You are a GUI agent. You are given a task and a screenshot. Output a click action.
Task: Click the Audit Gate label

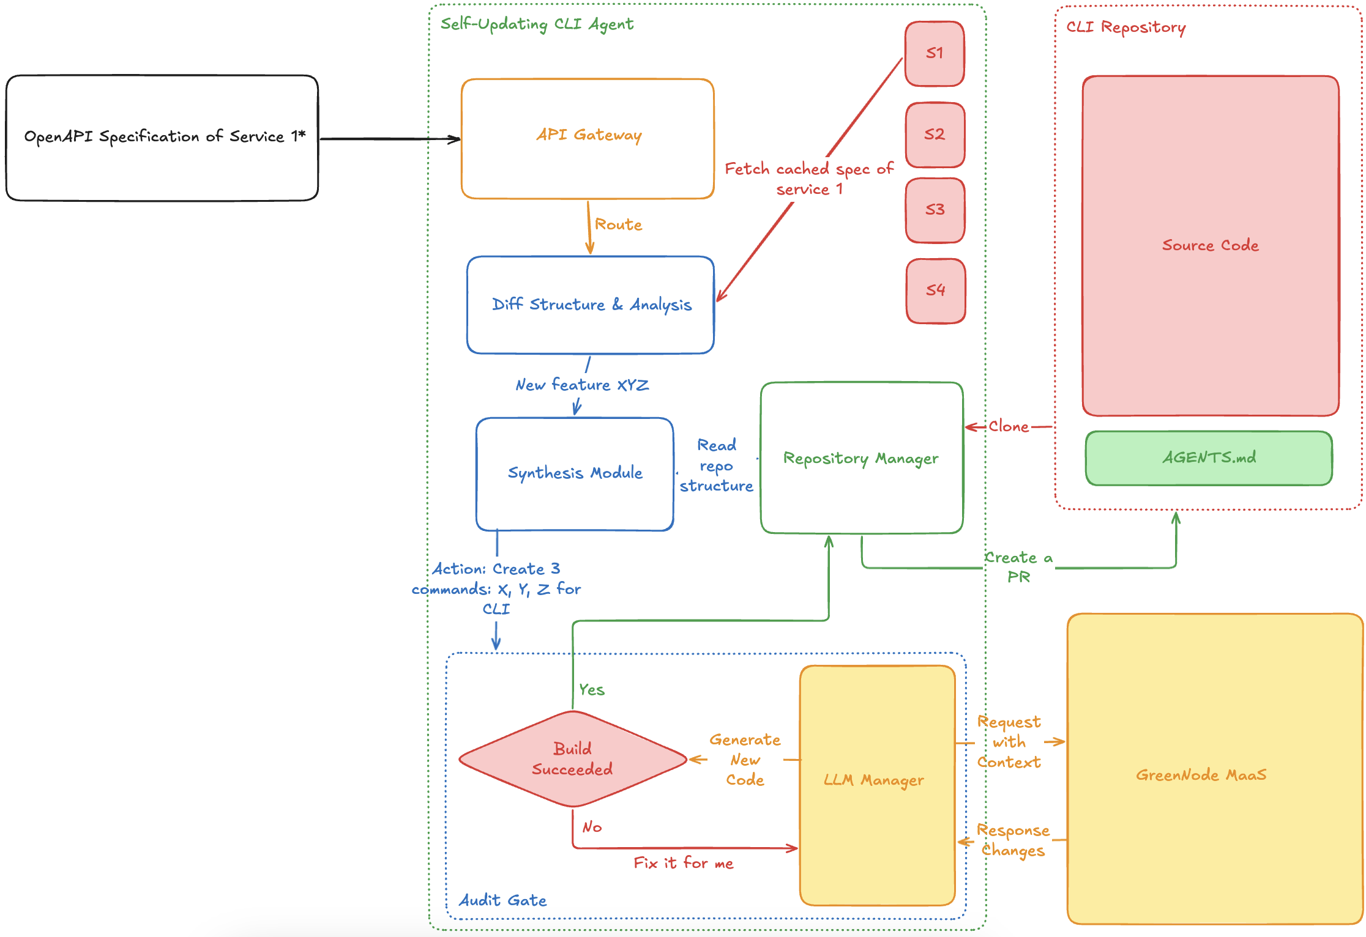502,900
